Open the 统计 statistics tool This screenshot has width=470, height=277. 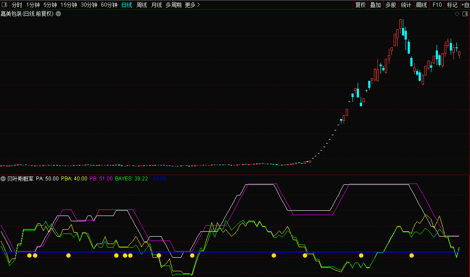coord(406,5)
